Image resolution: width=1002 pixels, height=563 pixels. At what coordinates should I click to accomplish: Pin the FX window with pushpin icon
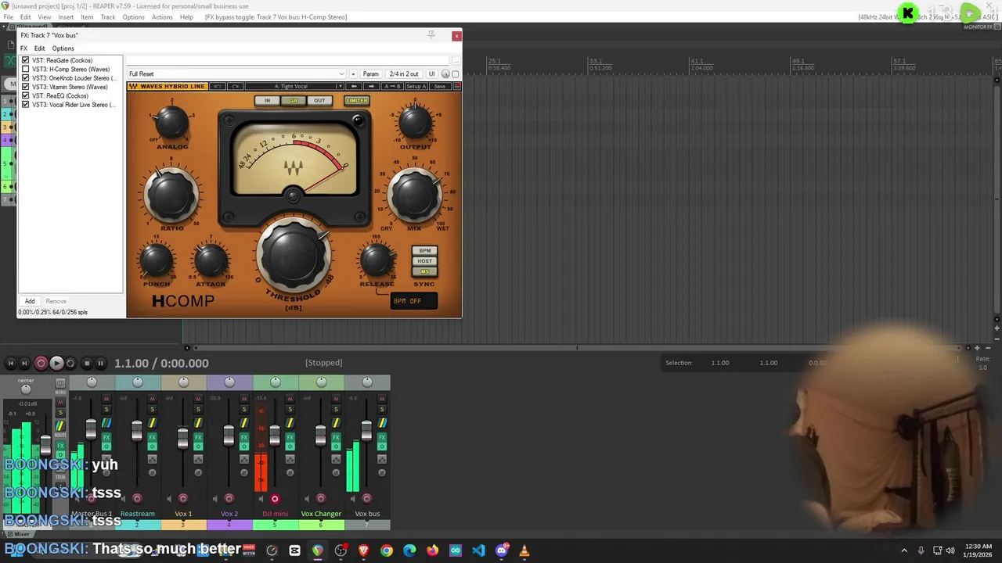click(431, 34)
